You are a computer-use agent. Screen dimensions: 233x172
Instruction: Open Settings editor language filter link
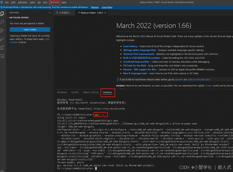pos(140,50)
